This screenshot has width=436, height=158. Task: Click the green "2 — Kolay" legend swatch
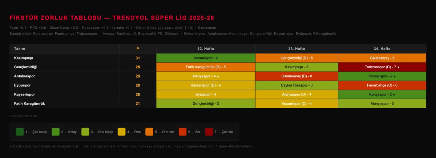pos(56,132)
